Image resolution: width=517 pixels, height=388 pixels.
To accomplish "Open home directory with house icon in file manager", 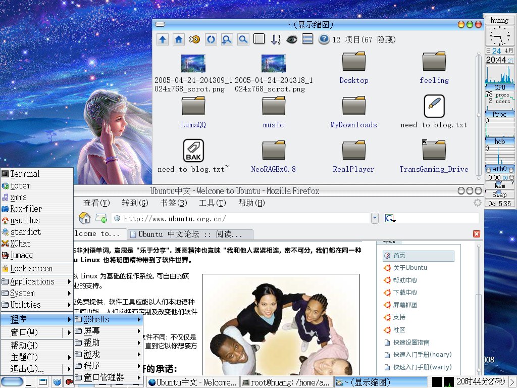I will click(178, 40).
